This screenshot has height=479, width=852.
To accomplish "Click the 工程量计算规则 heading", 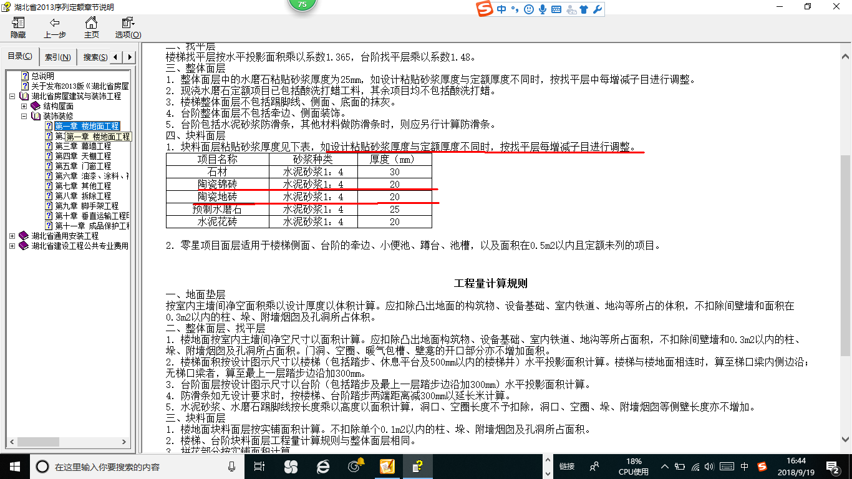I will (x=491, y=284).
